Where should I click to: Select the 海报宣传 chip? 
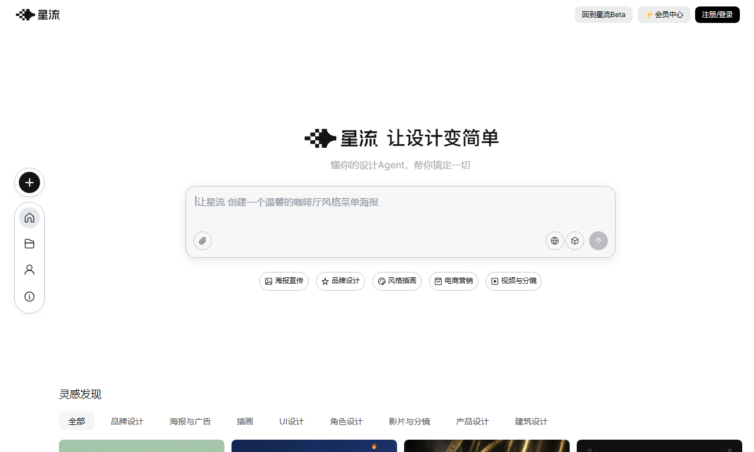coord(284,281)
